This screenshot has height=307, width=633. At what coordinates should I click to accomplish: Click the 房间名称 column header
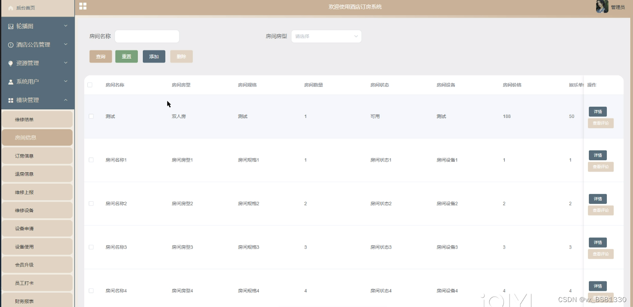115,85
